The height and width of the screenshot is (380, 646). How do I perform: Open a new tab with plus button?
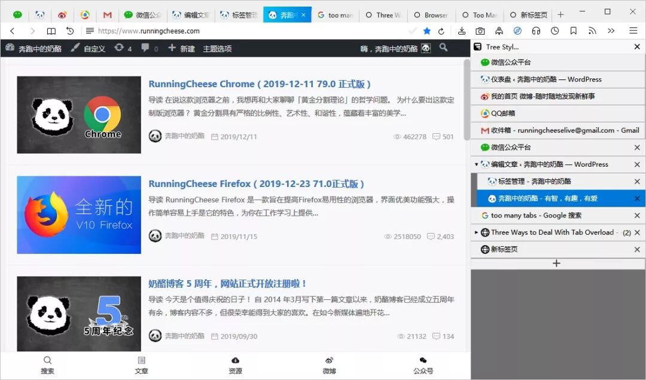(x=560, y=15)
